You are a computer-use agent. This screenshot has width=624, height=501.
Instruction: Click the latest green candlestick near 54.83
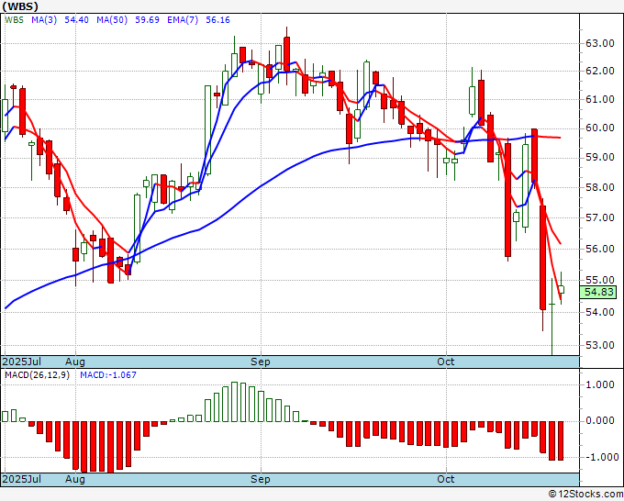[x=561, y=289]
